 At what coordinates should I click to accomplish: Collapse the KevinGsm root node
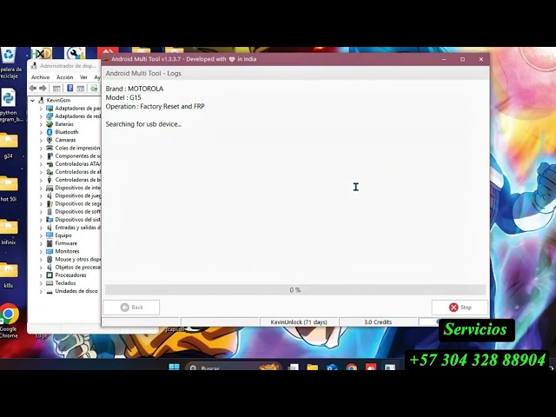pyautogui.click(x=33, y=101)
